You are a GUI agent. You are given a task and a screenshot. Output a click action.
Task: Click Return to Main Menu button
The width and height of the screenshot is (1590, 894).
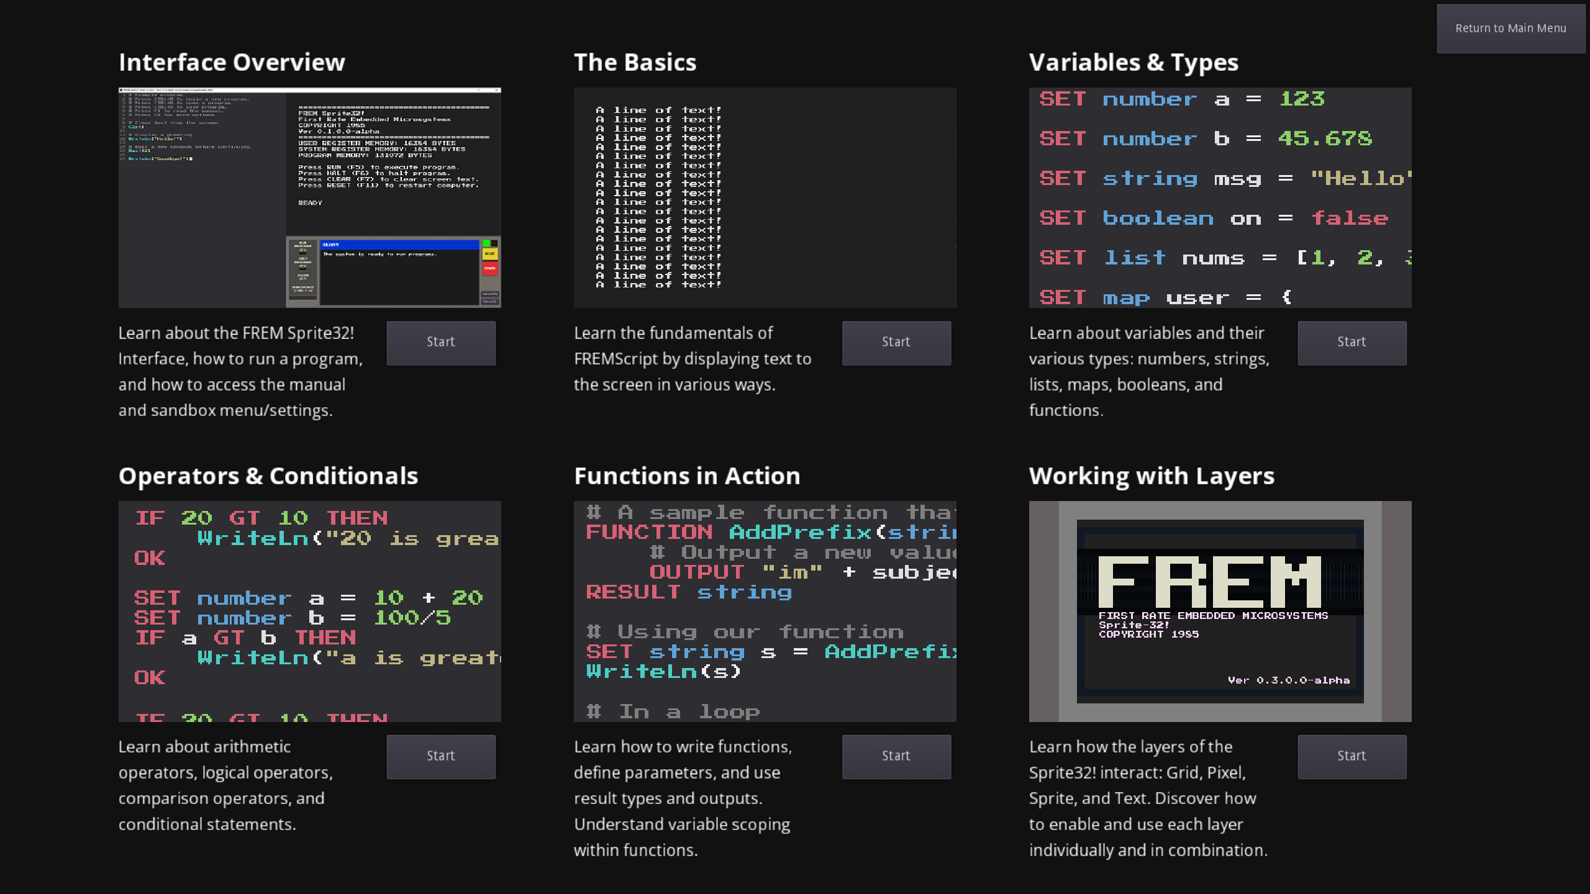click(x=1510, y=29)
